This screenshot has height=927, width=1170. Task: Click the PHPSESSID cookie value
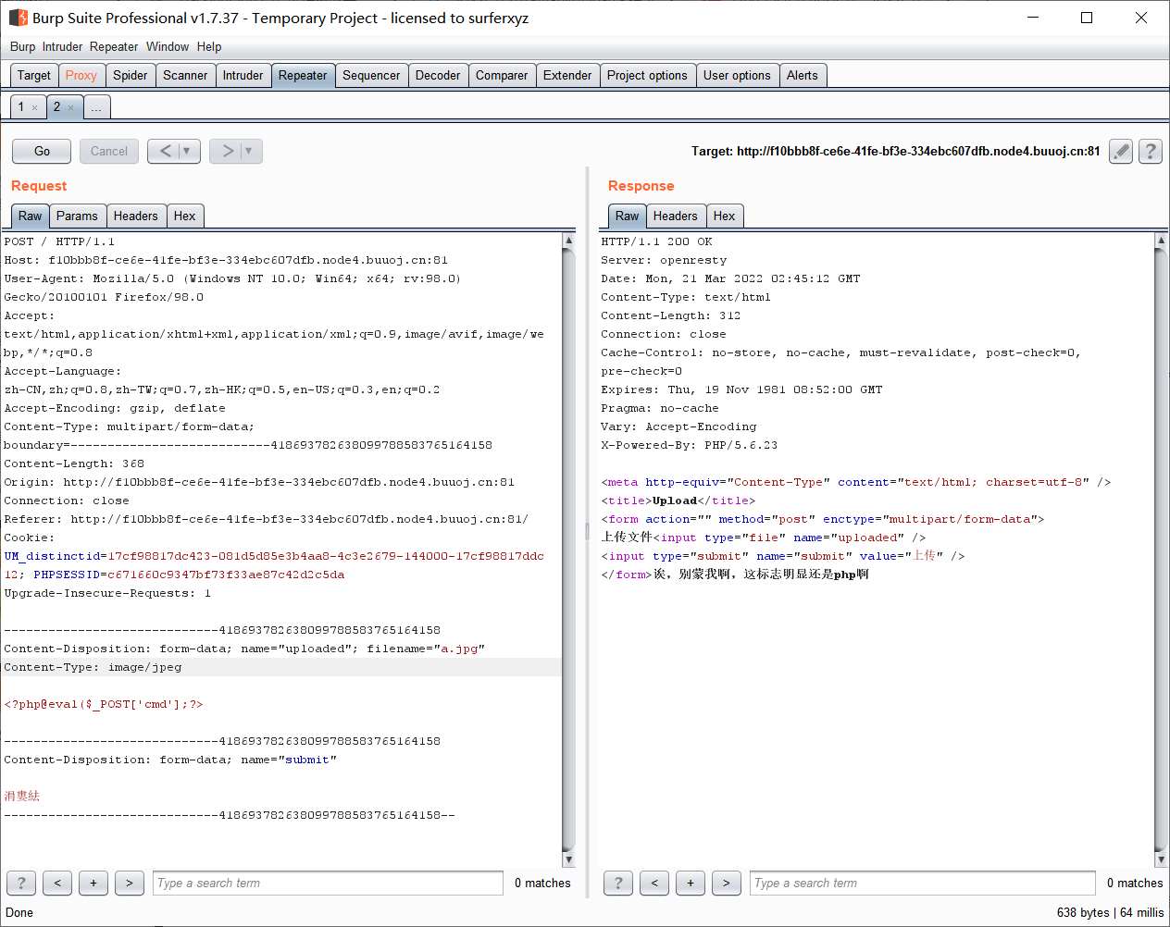pos(226,575)
